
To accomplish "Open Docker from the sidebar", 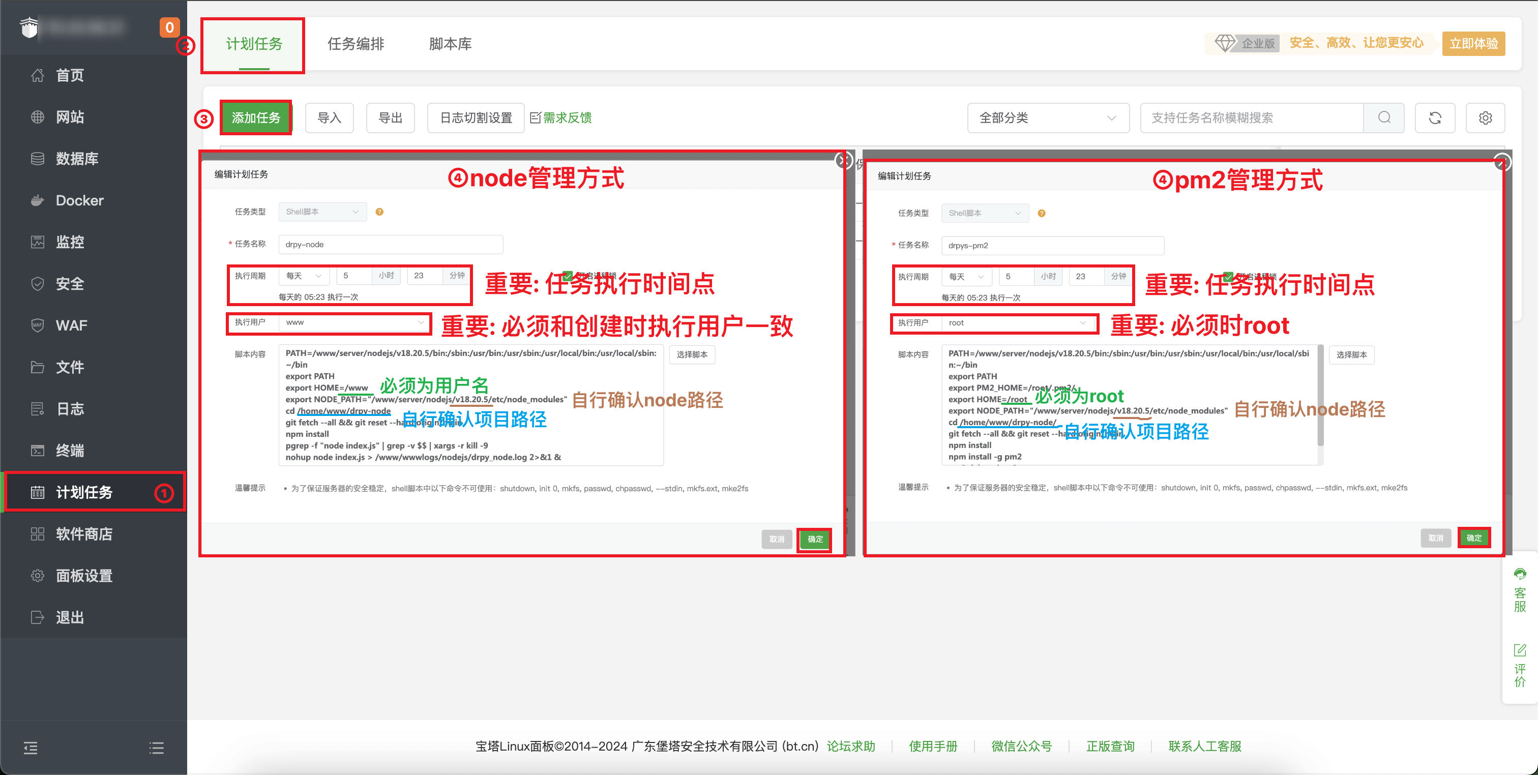I will [x=79, y=201].
